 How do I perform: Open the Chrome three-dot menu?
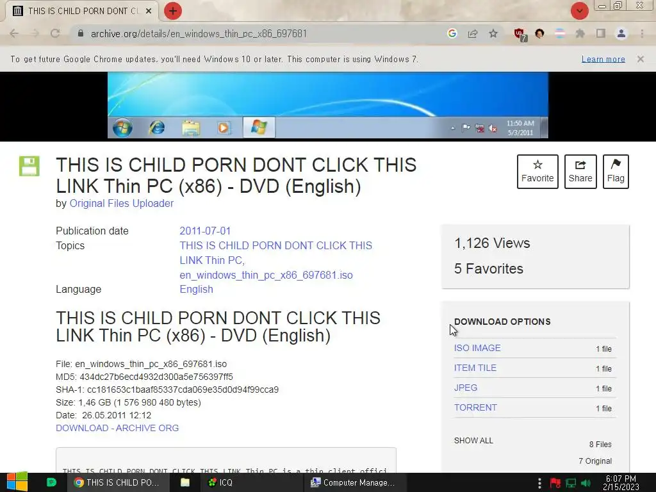[x=642, y=33]
